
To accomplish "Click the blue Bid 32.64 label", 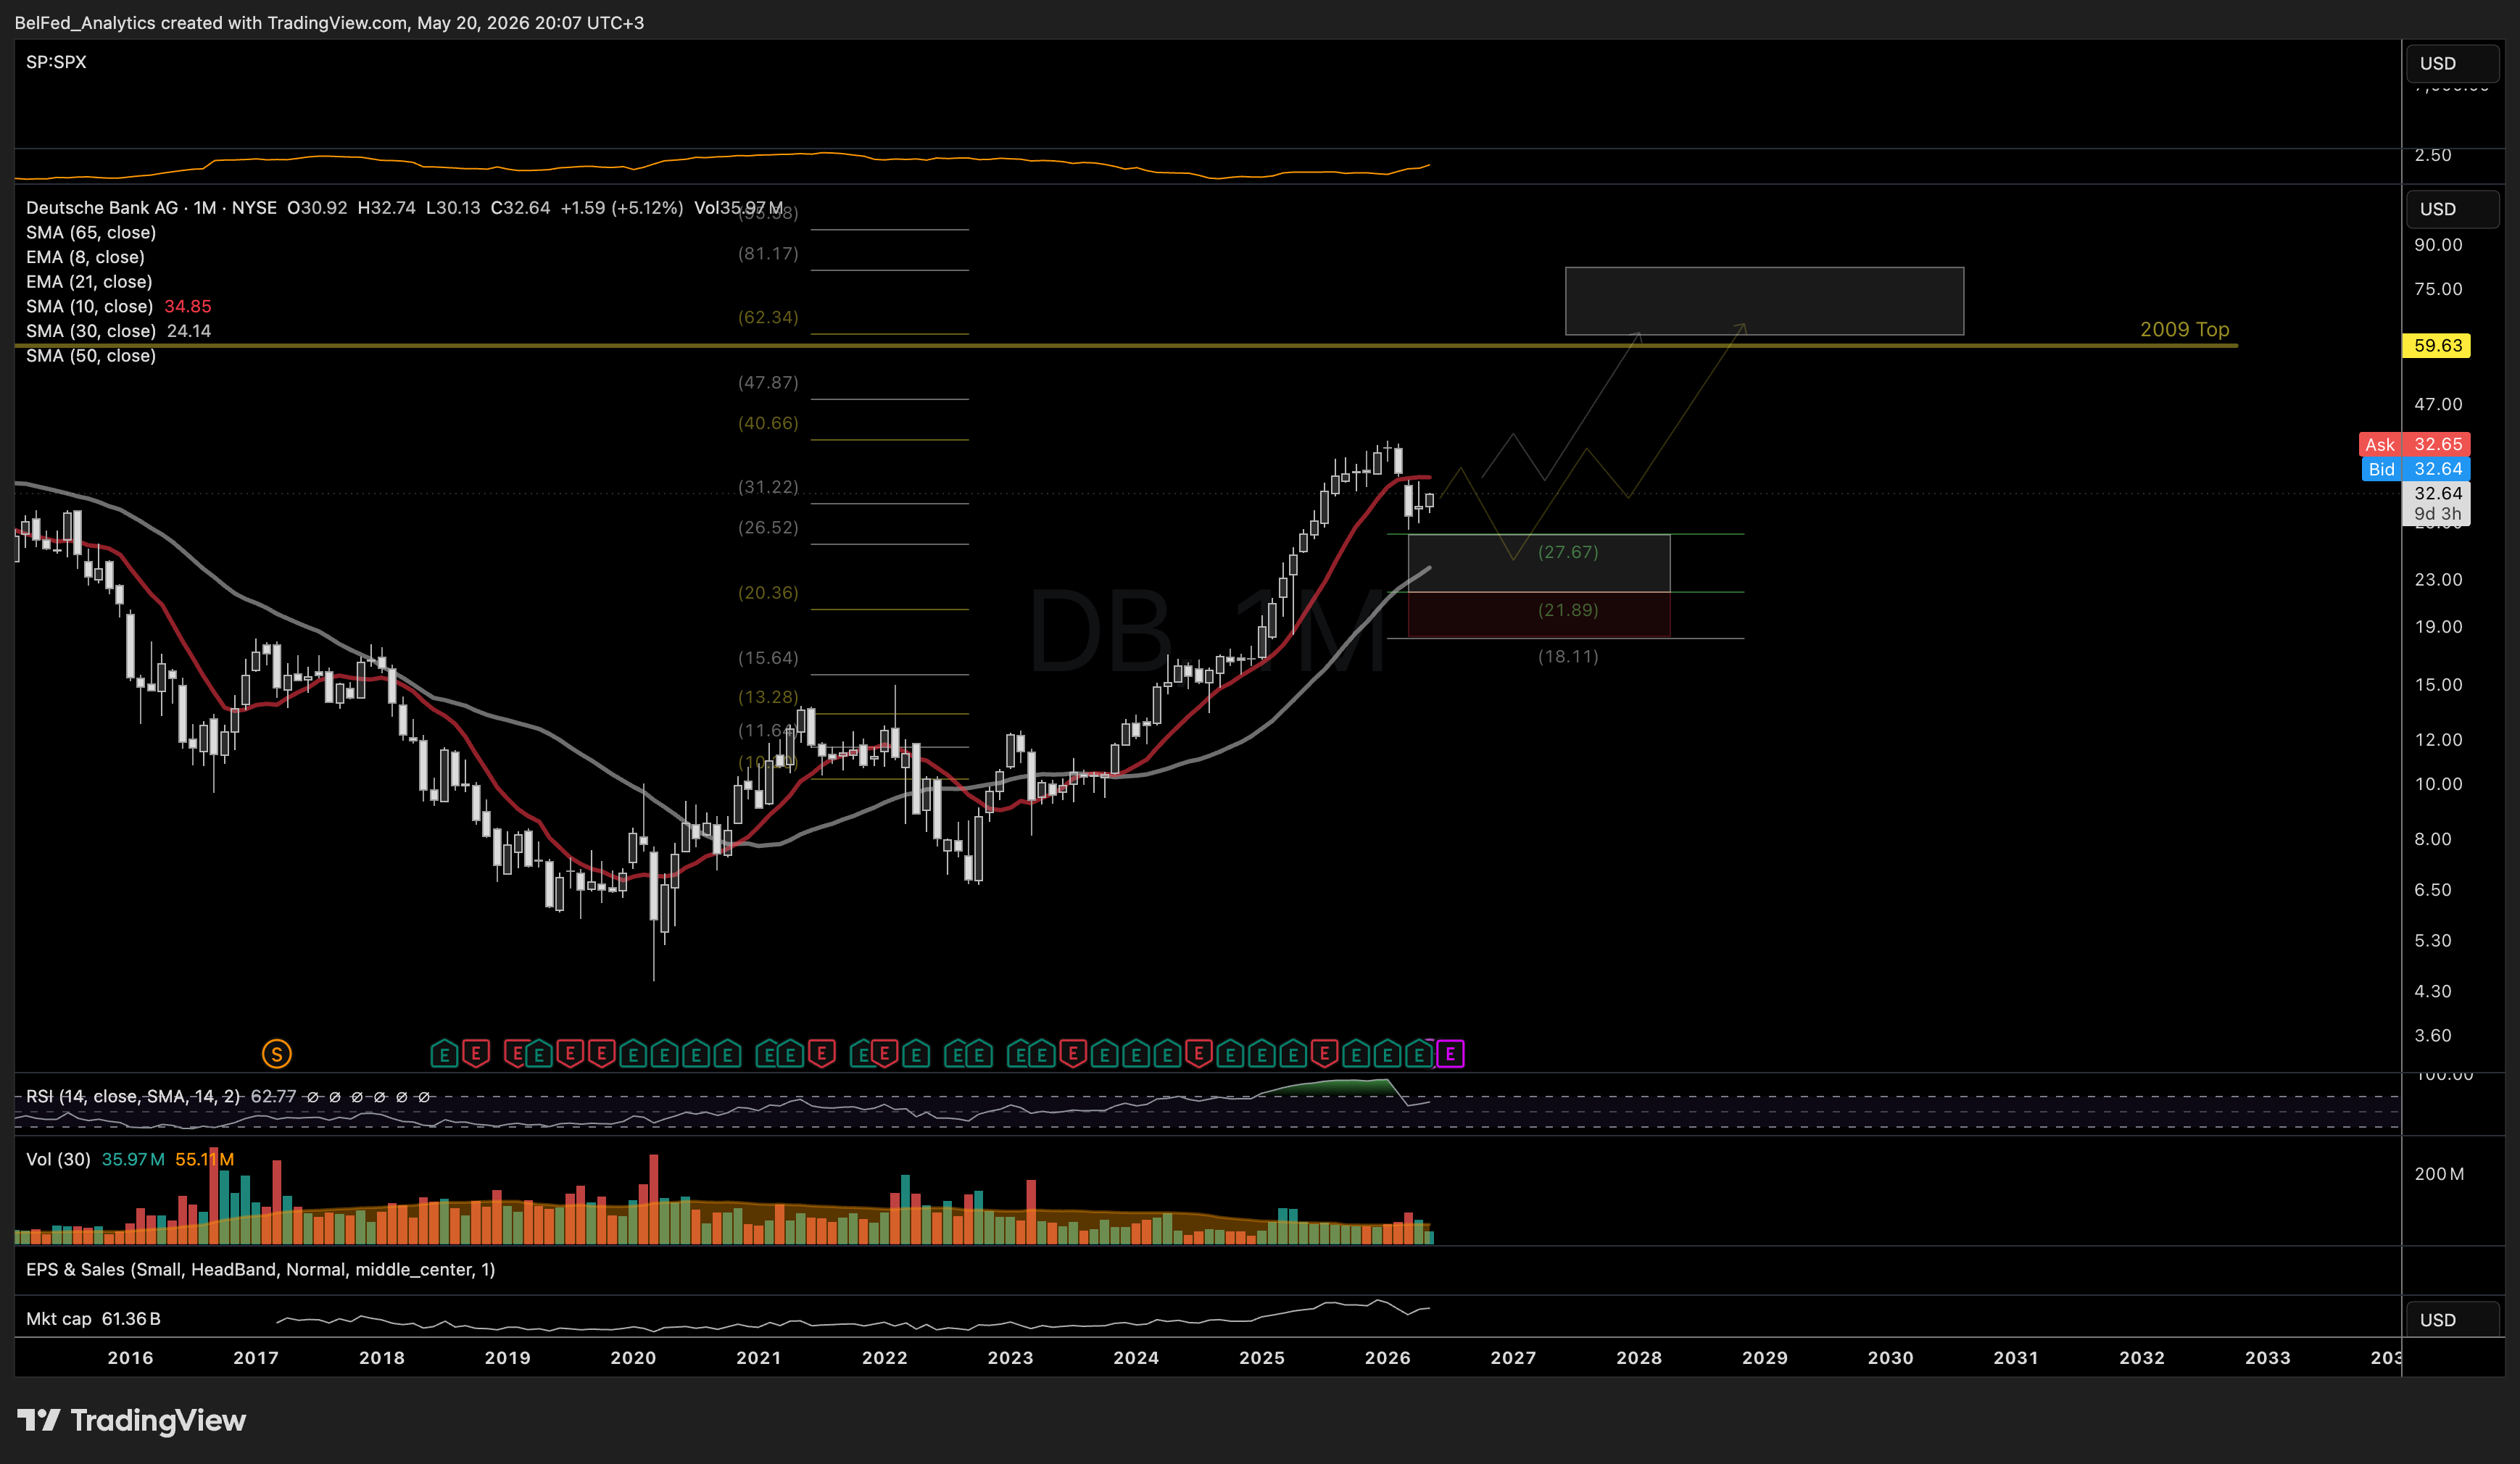I will coord(2416,469).
